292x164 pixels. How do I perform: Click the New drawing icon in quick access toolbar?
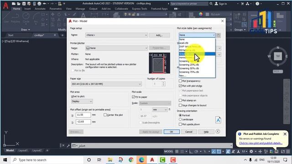pyautogui.click(x=14, y=4)
